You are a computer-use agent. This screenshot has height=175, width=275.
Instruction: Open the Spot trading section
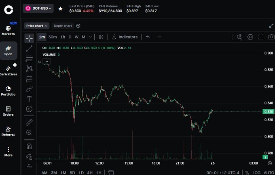[8, 51]
